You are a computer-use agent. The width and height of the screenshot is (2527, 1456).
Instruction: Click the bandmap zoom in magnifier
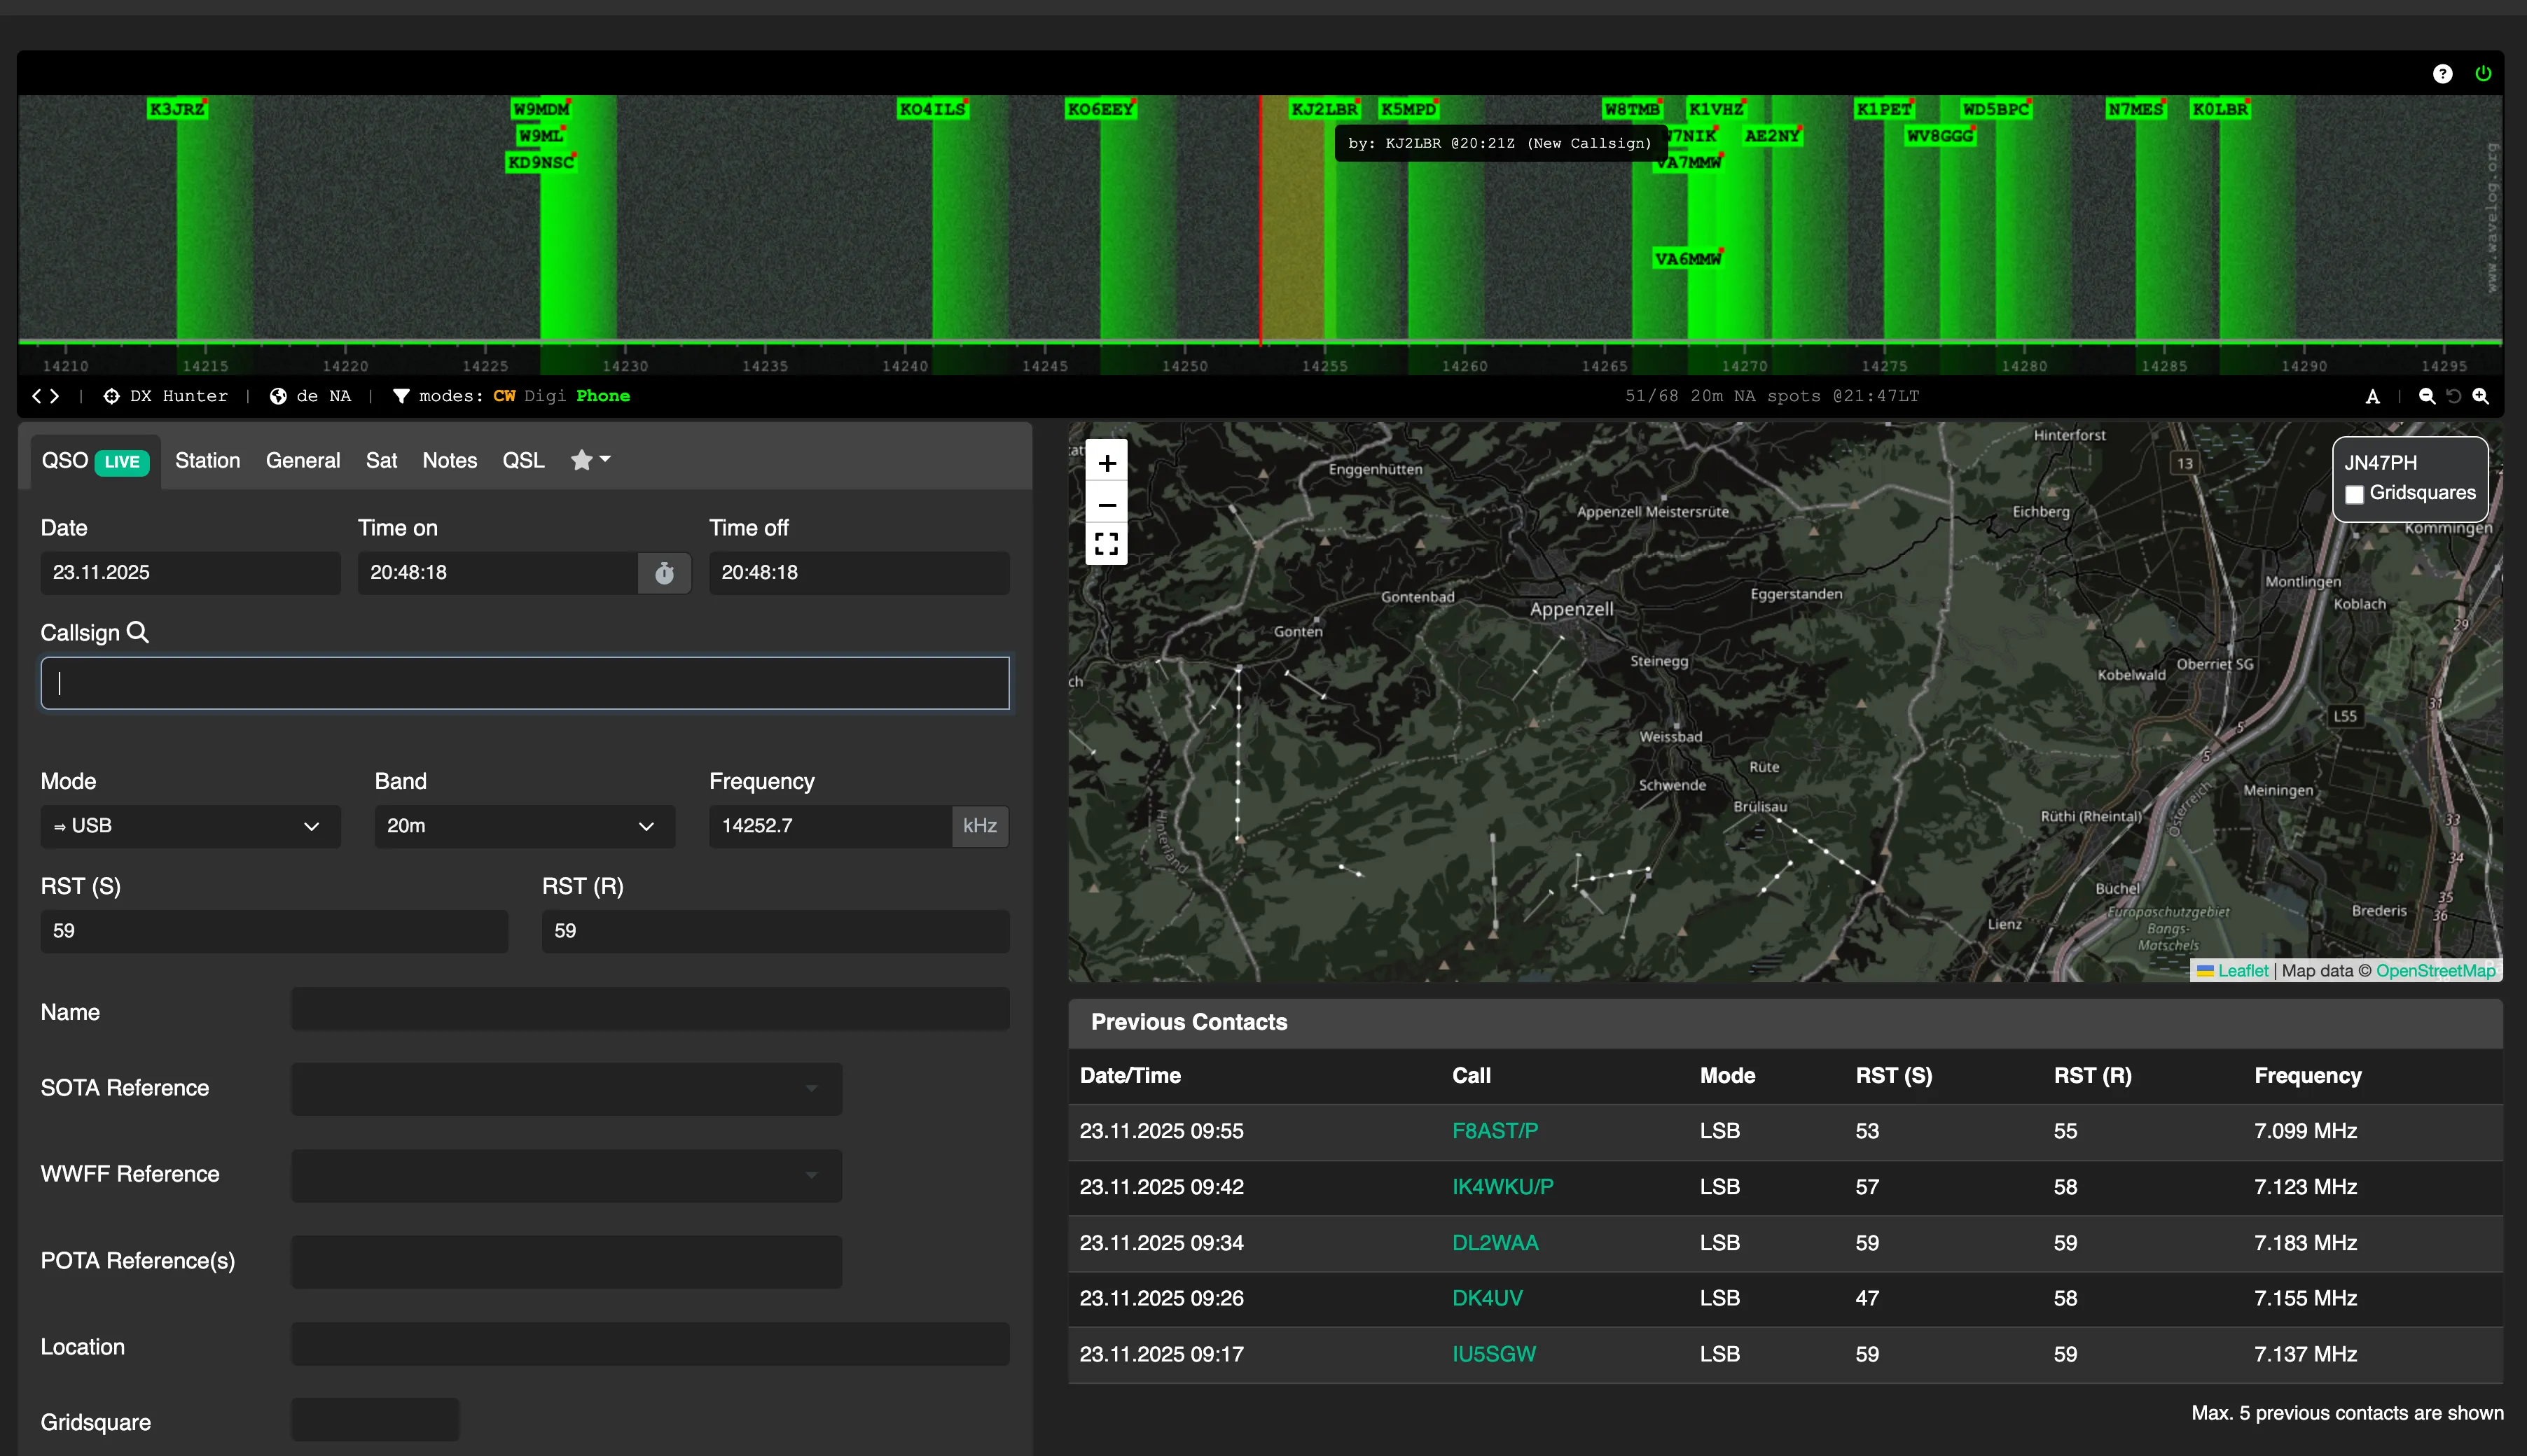tap(2481, 397)
